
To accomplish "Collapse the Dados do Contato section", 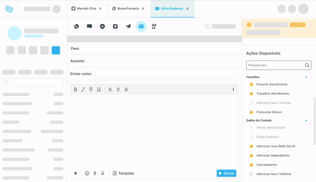I will coord(306,120).
